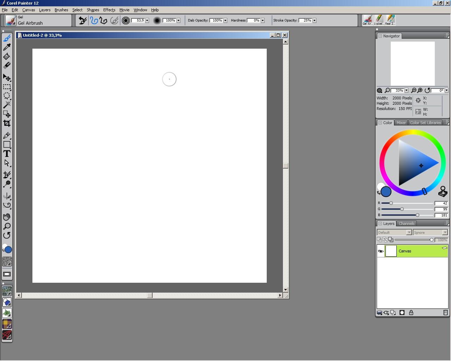Select the Dropper tool

coord(7,47)
